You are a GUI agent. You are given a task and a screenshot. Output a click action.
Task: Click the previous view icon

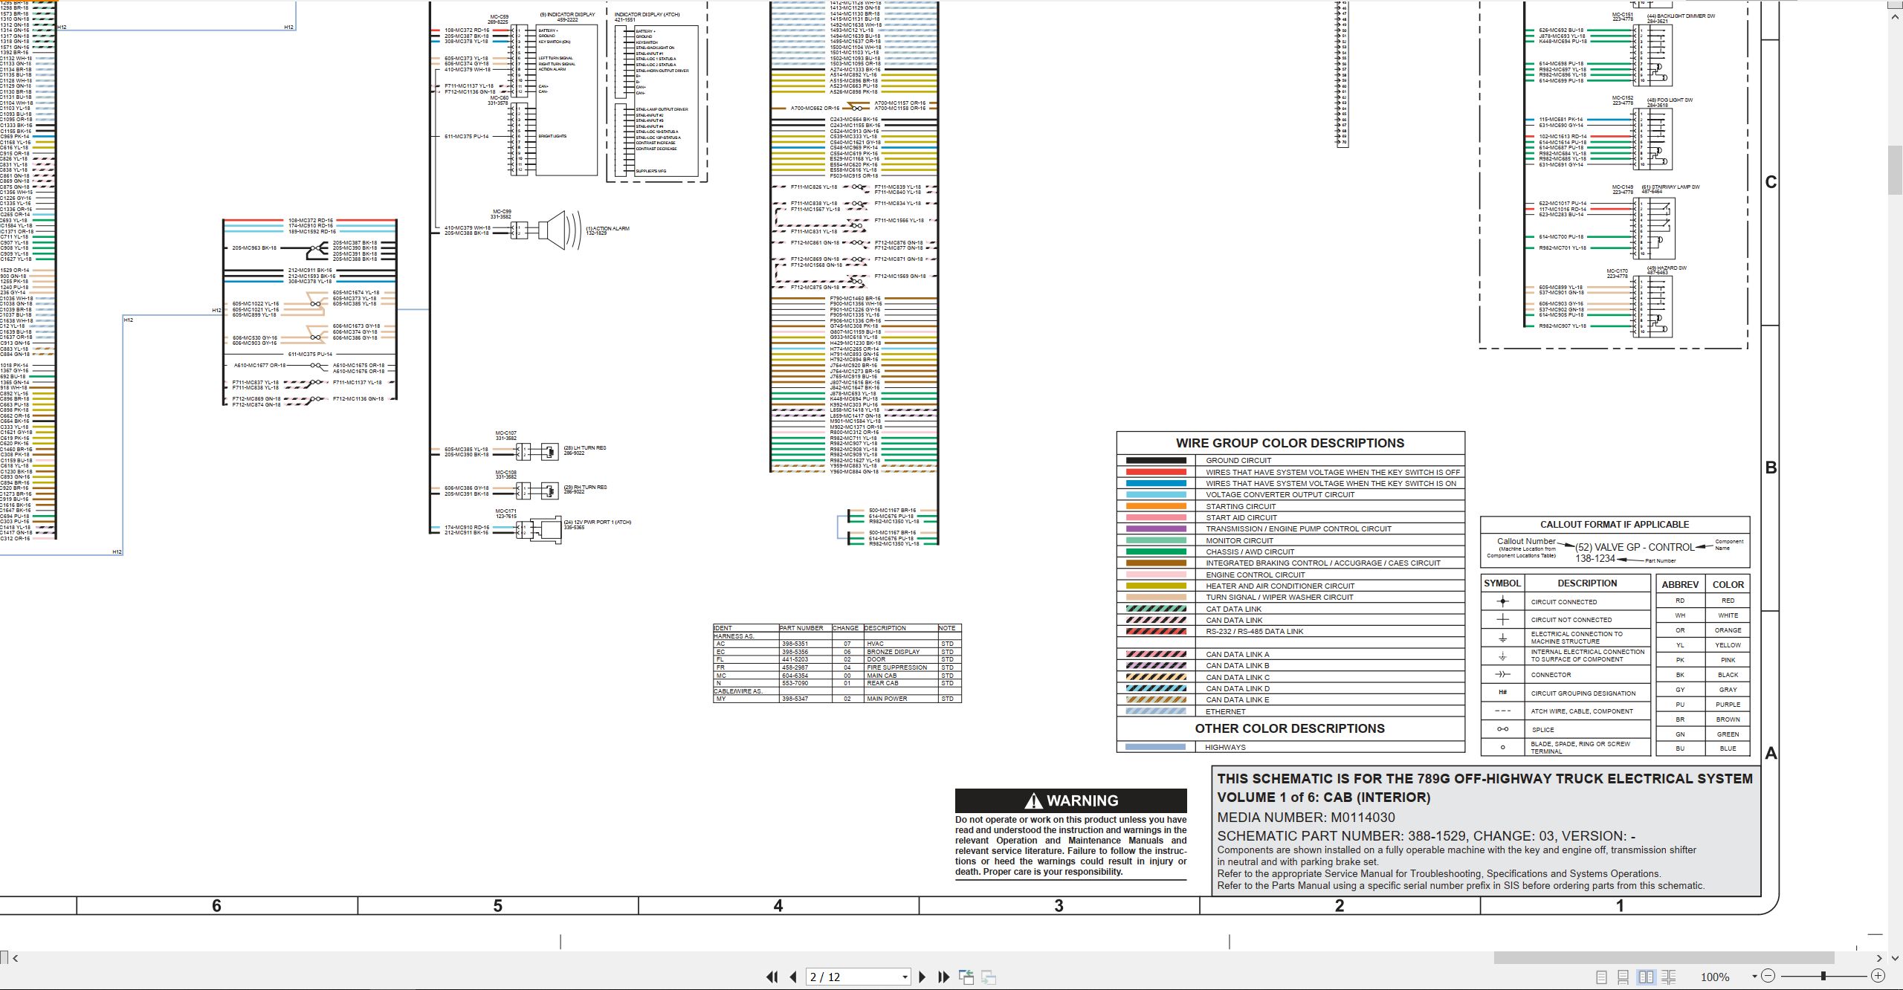pos(966,977)
